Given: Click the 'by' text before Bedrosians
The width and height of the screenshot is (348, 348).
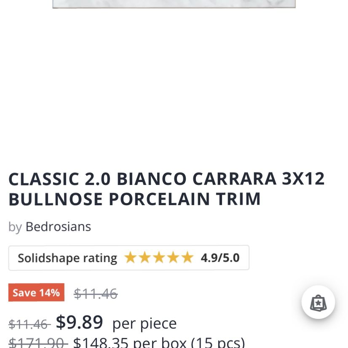Looking at the screenshot, I should 15,227.
